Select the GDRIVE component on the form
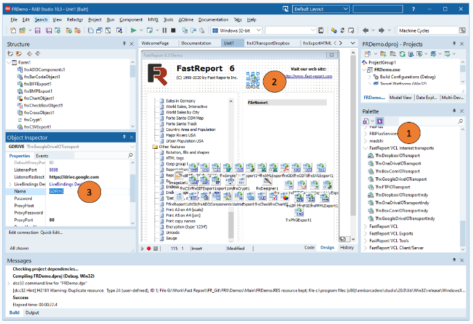Viewport: 473px width, 324px height. coord(253,79)
